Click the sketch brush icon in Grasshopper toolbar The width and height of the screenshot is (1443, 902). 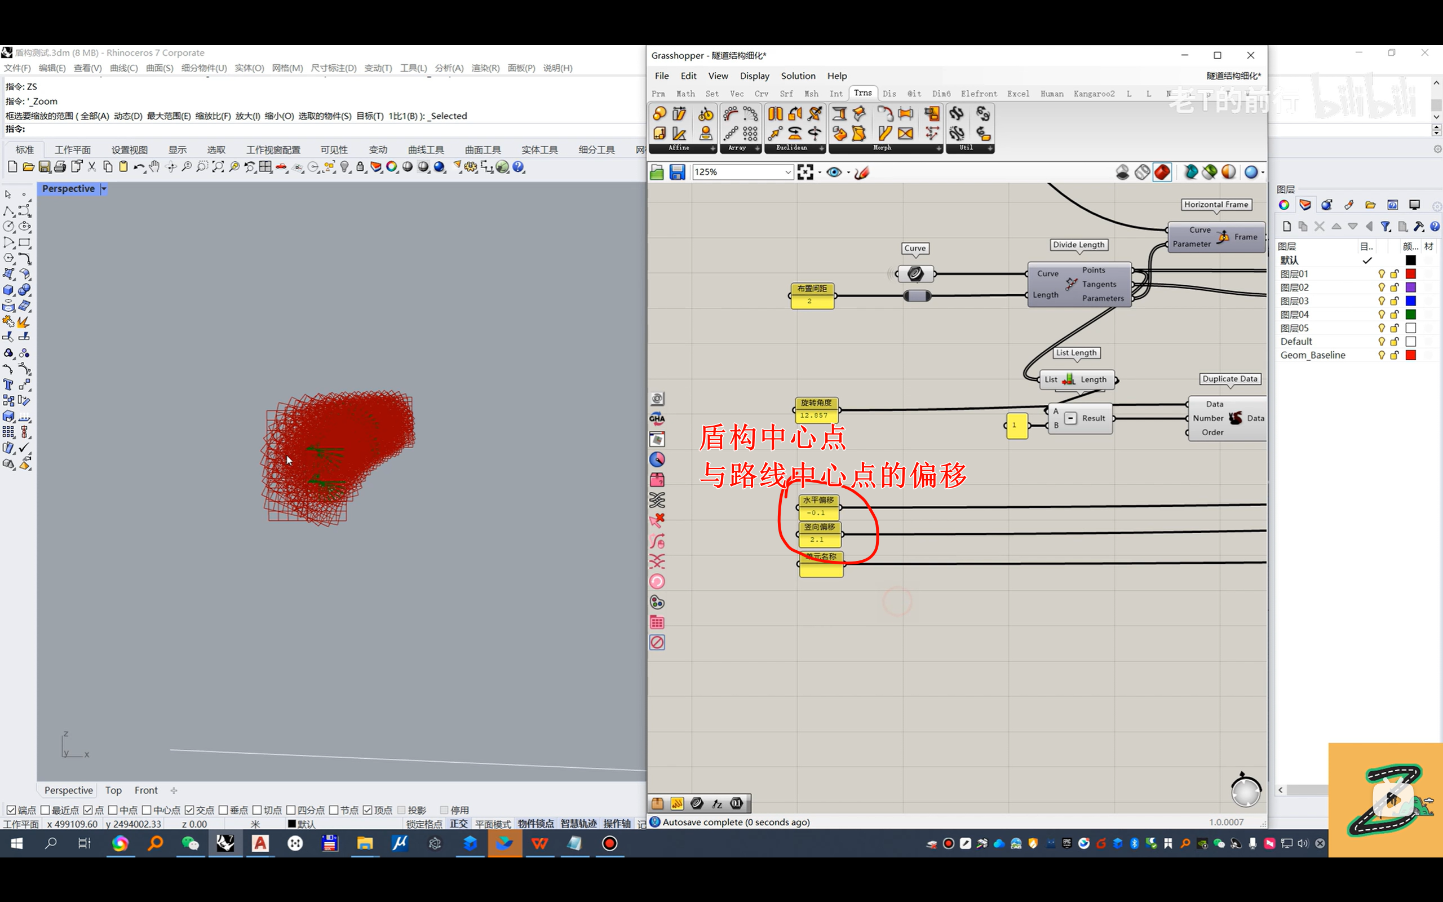click(862, 173)
